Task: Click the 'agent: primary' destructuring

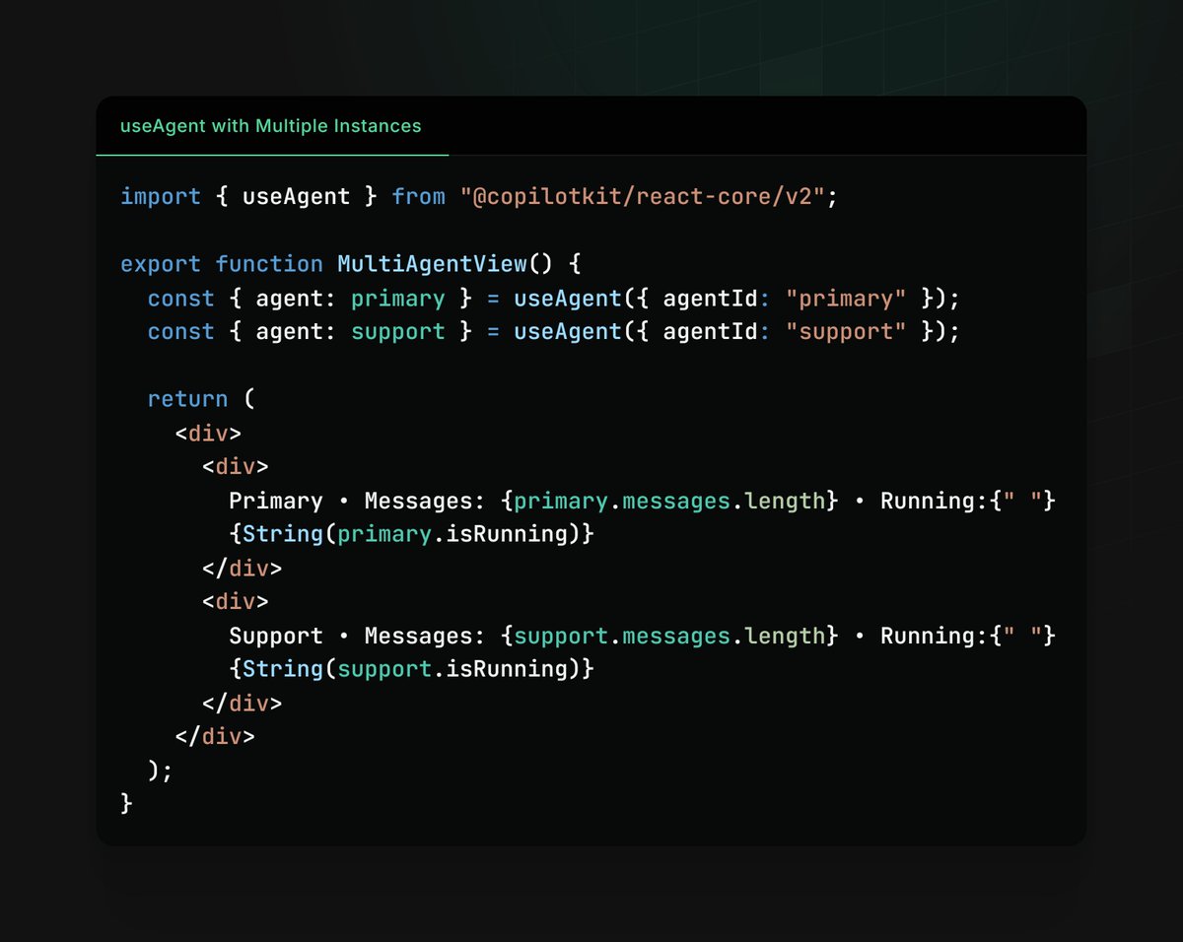Action: [x=351, y=298]
